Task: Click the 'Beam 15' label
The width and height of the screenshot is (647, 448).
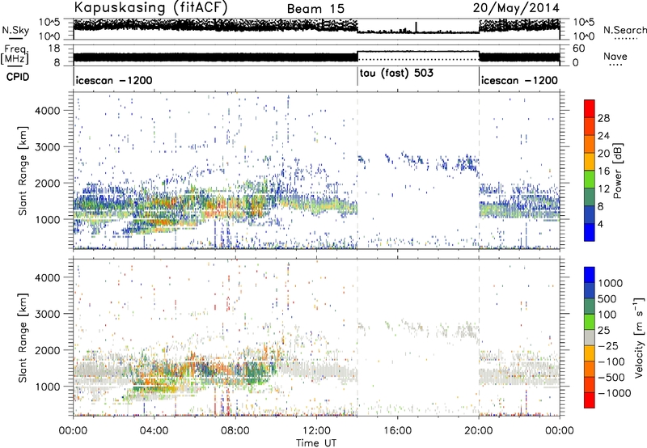Action: (x=315, y=9)
